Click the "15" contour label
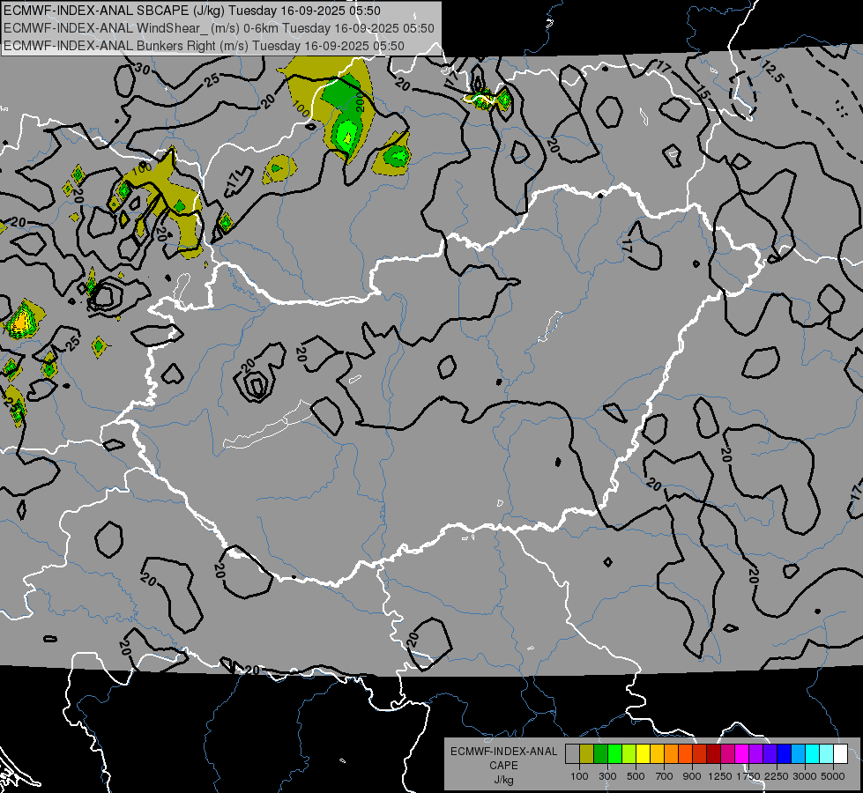 pos(703,93)
